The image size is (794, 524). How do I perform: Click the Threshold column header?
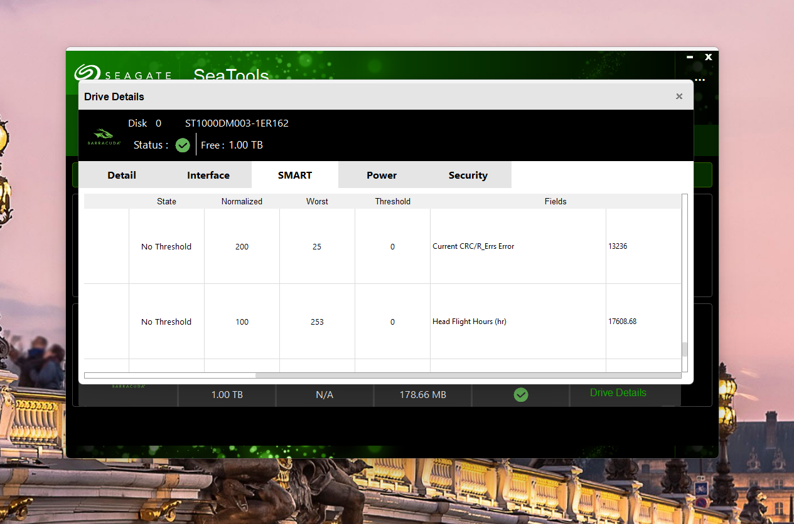[392, 202]
